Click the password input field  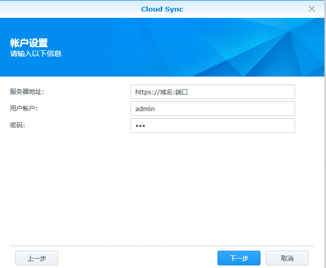click(x=213, y=125)
